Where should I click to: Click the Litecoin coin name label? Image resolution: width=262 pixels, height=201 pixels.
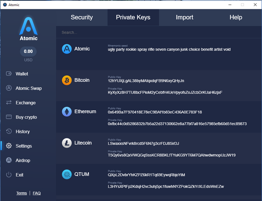(83, 143)
